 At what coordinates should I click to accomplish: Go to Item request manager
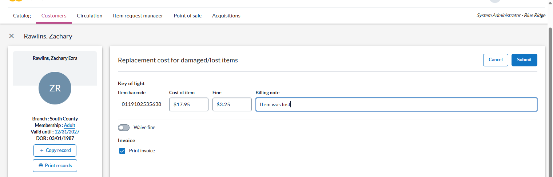coord(138,16)
